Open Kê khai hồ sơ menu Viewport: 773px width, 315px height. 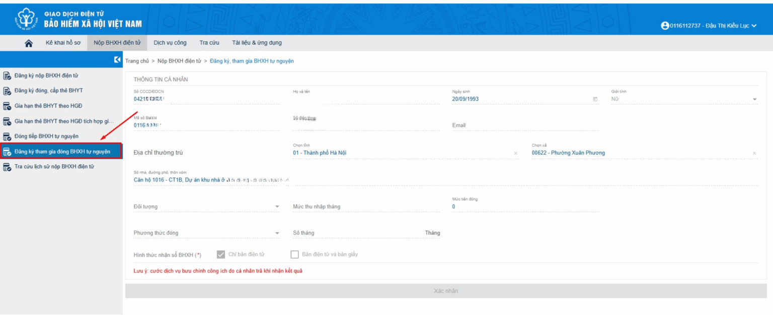tap(63, 43)
